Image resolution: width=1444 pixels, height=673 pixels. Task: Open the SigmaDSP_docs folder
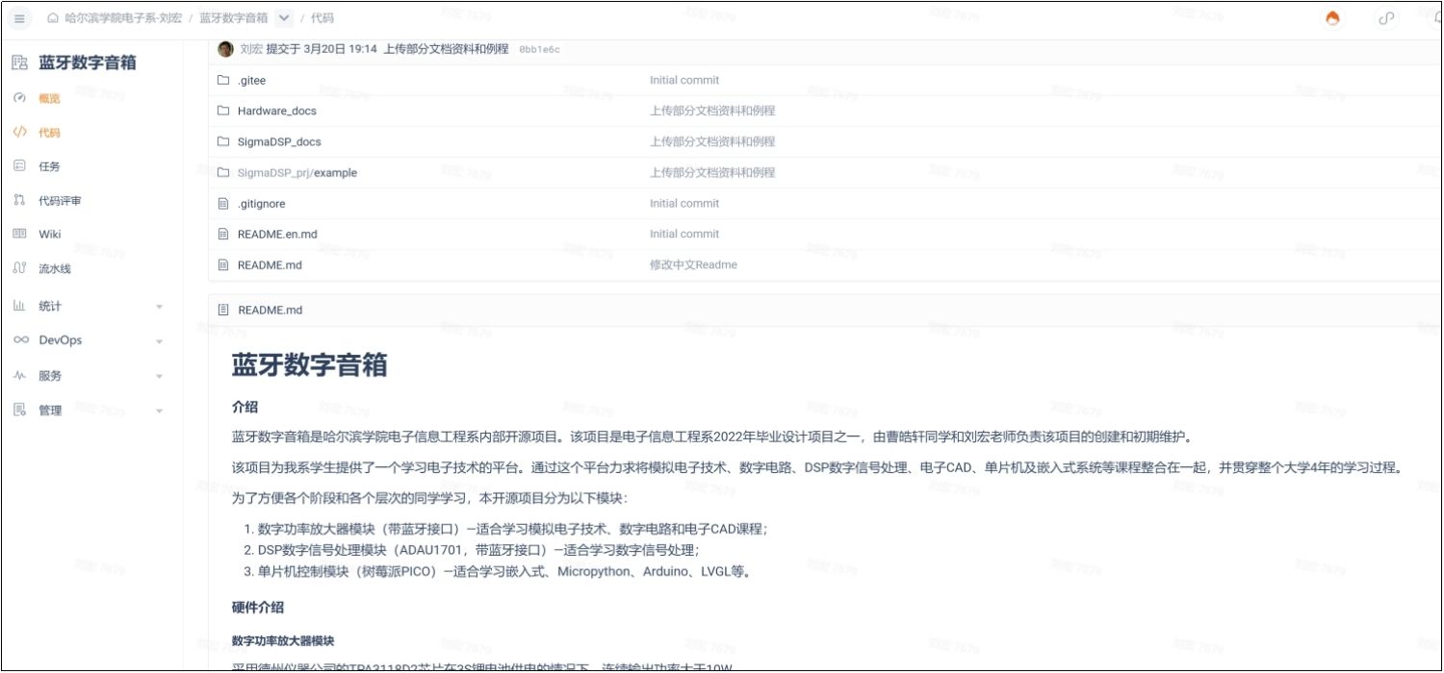(x=278, y=141)
